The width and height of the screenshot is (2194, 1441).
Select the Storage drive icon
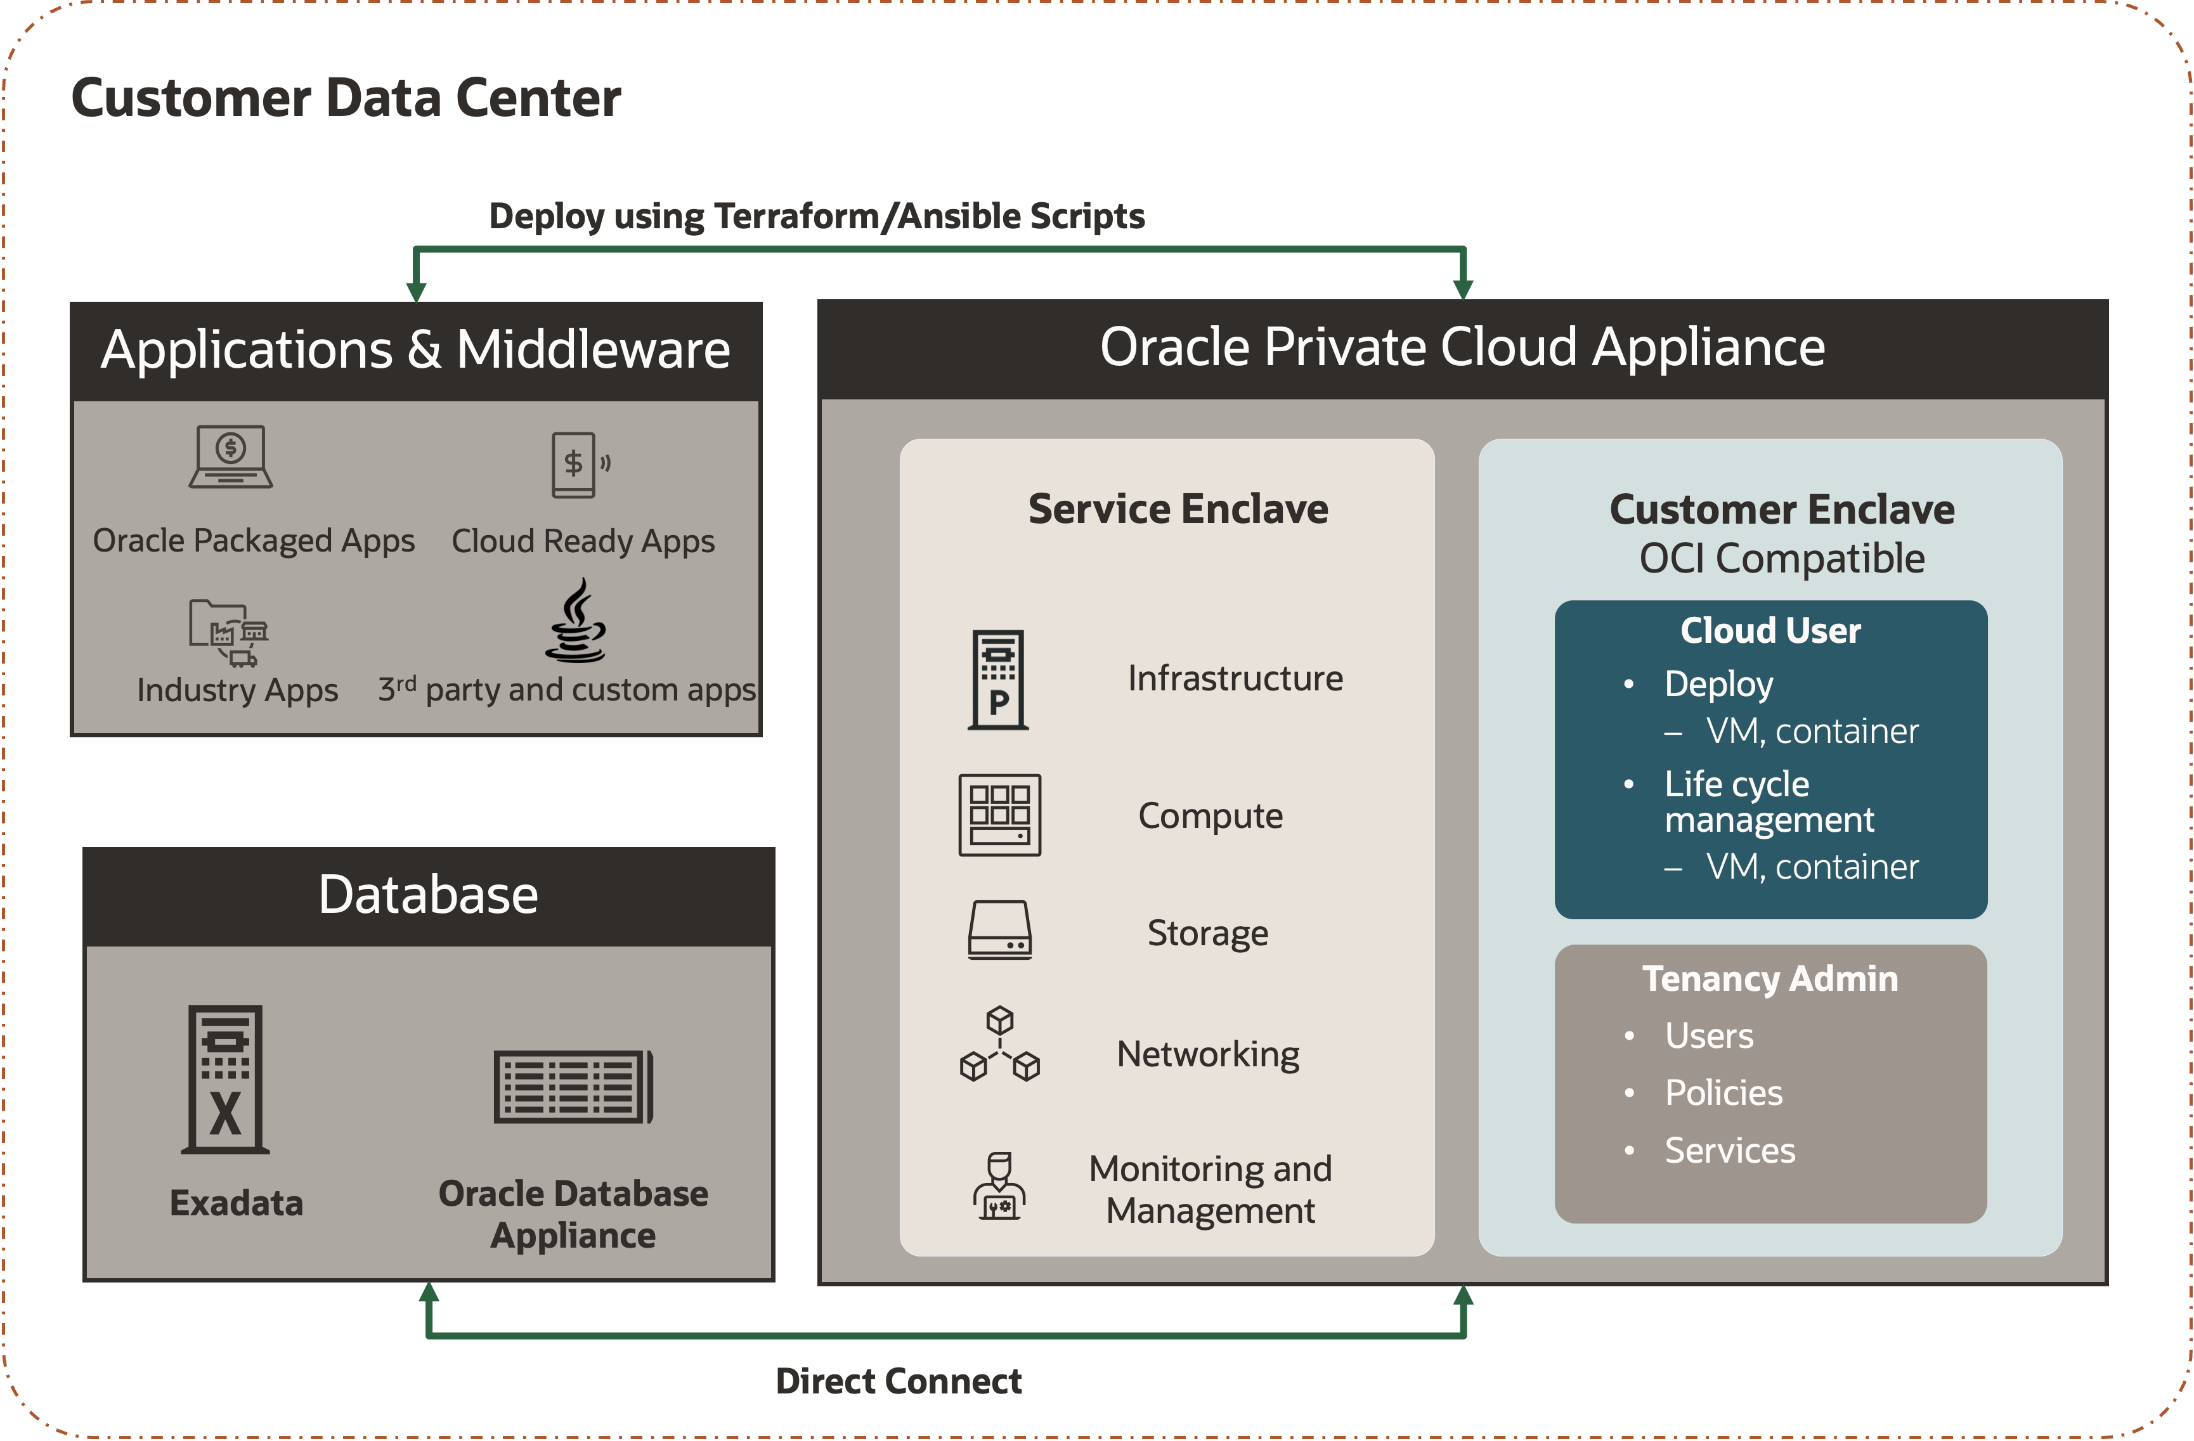(1000, 931)
